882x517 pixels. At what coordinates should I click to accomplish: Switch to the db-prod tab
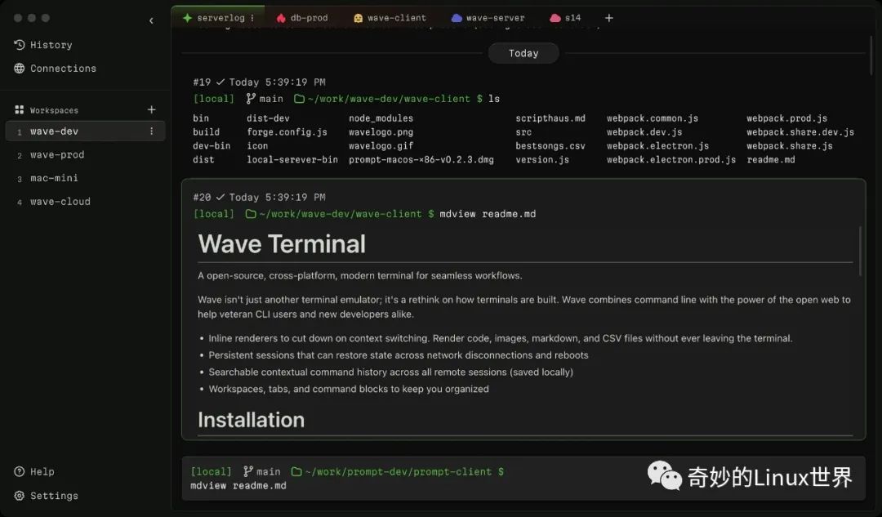click(x=303, y=18)
